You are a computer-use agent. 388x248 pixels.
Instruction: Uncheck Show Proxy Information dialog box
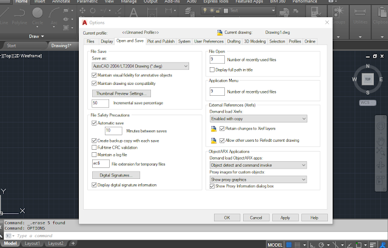212,186
